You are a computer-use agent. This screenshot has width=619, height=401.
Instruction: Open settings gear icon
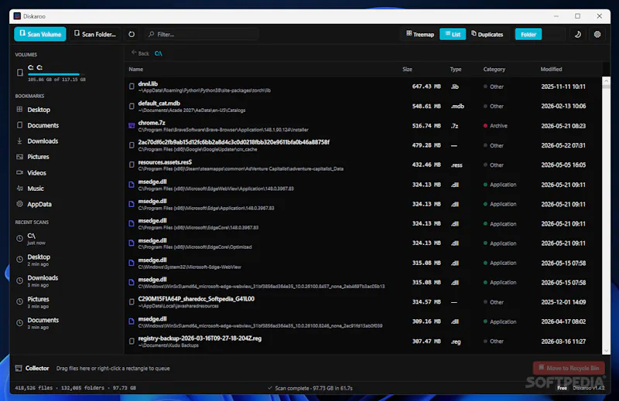pos(597,34)
